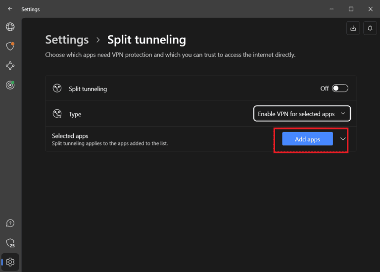The width and height of the screenshot is (380, 272).
Task: Click the Add apps button
Action: tap(307, 139)
